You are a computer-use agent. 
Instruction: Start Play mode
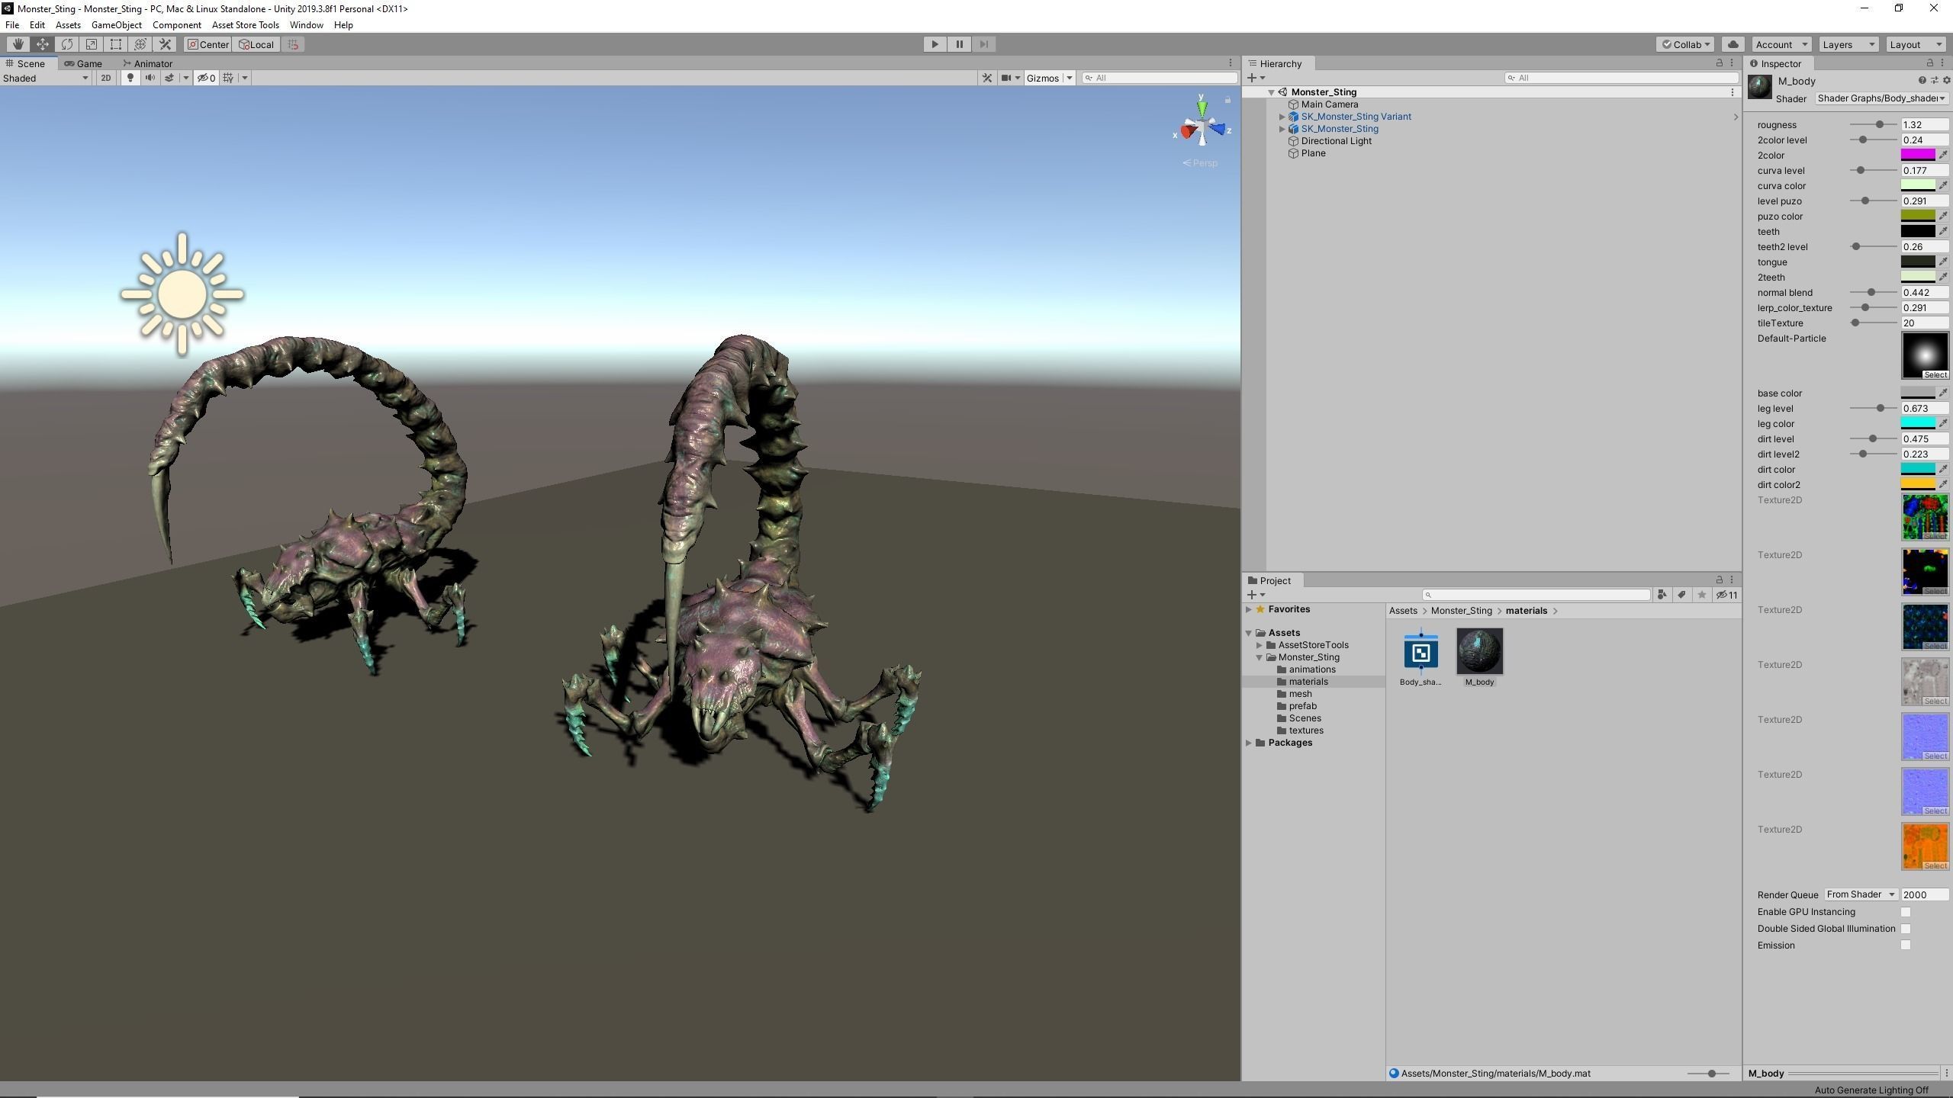point(935,44)
